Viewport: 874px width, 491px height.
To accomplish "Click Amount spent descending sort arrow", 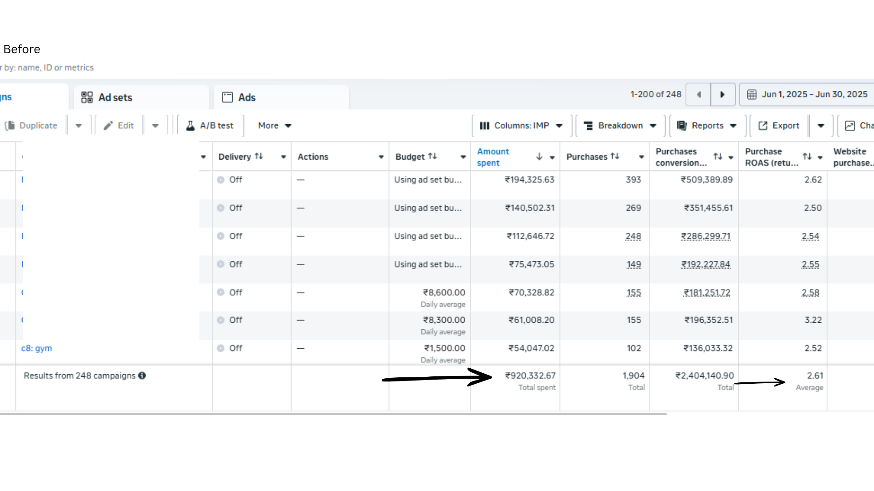I will [x=539, y=156].
